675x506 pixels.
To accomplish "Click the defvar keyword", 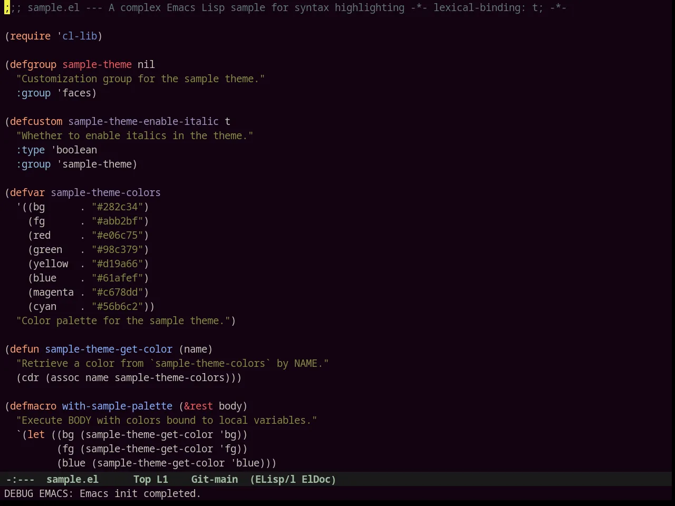I will [27, 192].
